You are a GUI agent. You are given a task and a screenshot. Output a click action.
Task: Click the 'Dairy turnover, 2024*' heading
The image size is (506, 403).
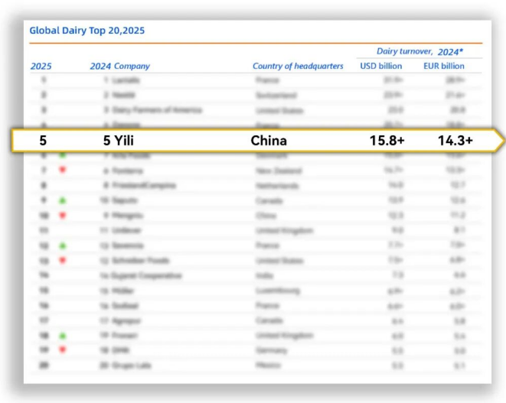pyautogui.click(x=419, y=51)
